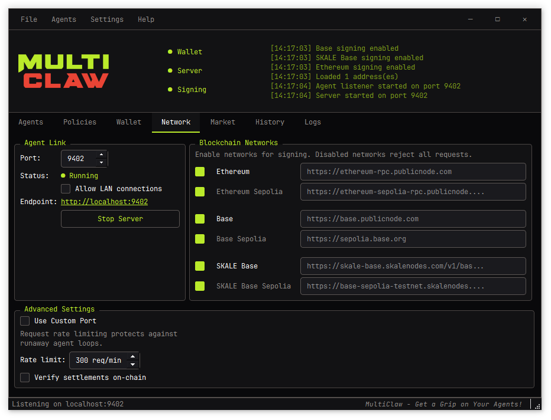551x420 pixels.
Task: Increase the Rate limit with up arrow
Action: [133, 356]
